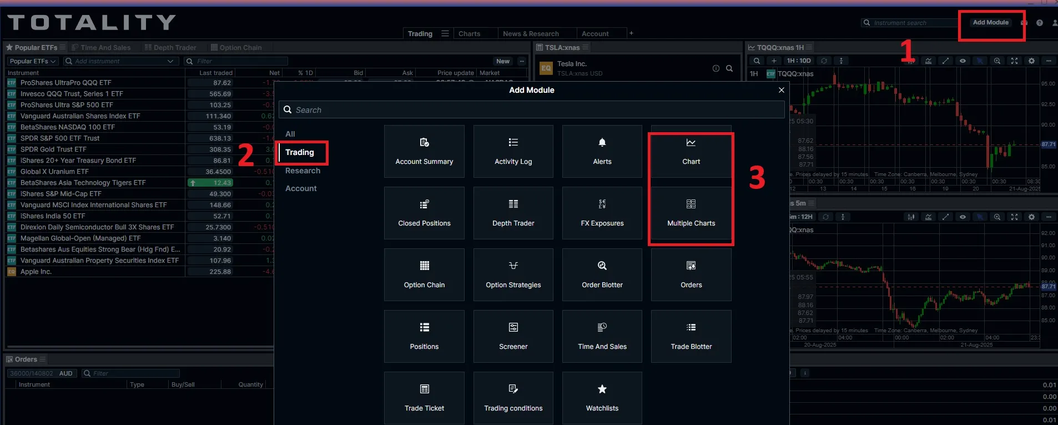This screenshot has width=1058, height=425.
Task: Open settings gear in TQQQ 1H chart toolbar
Action: tap(1031, 61)
